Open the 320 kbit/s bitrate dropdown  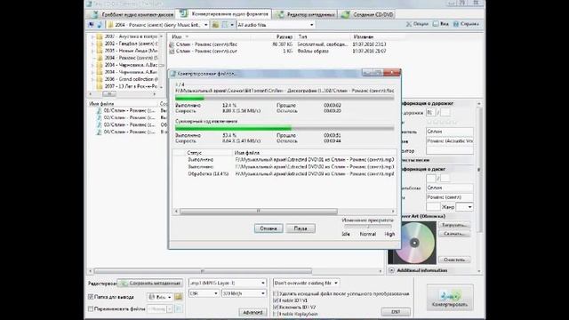[x=244, y=293]
